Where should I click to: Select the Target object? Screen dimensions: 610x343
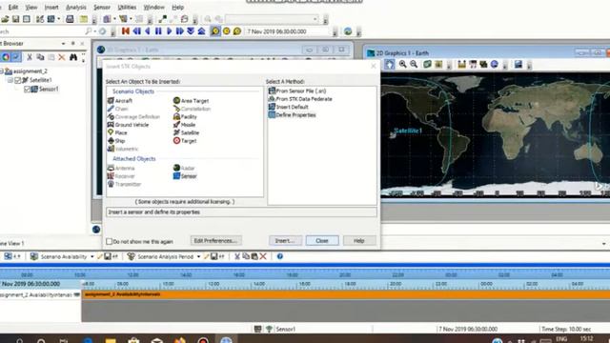click(x=185, y=141)
